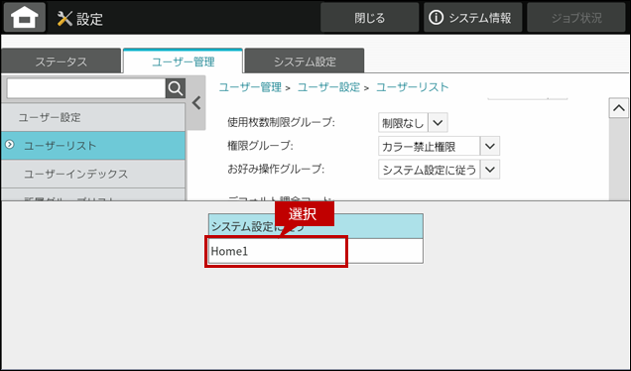Open the お好み操作グループ dropdown
Viewport: 631px width, 371px height.
coord(440,170)
